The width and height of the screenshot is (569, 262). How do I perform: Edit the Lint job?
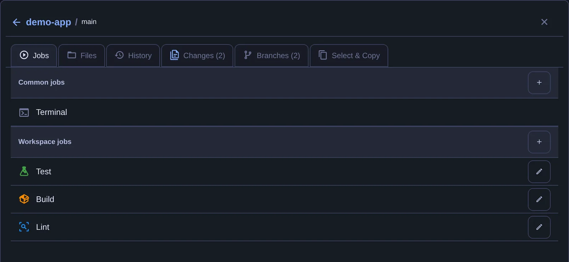point(539,227)
